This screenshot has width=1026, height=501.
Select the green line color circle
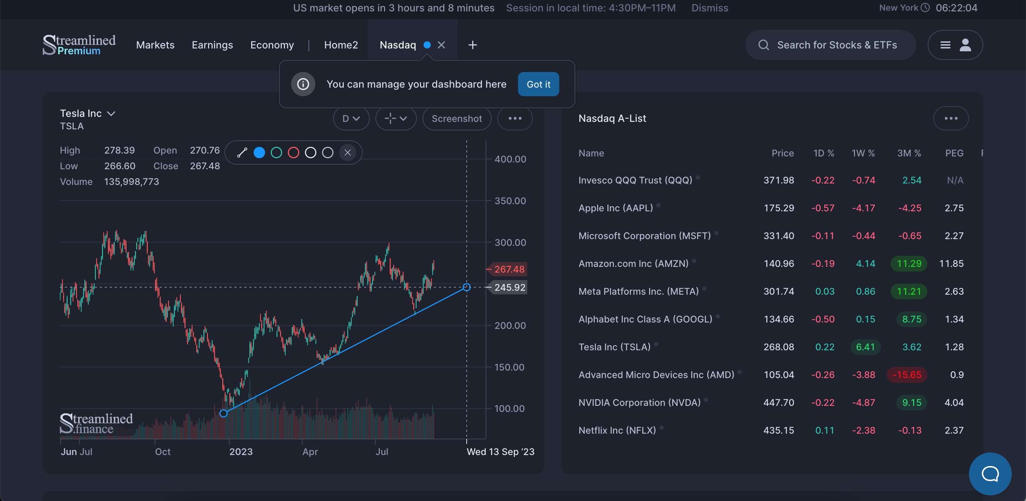click(x=276, y=153)
